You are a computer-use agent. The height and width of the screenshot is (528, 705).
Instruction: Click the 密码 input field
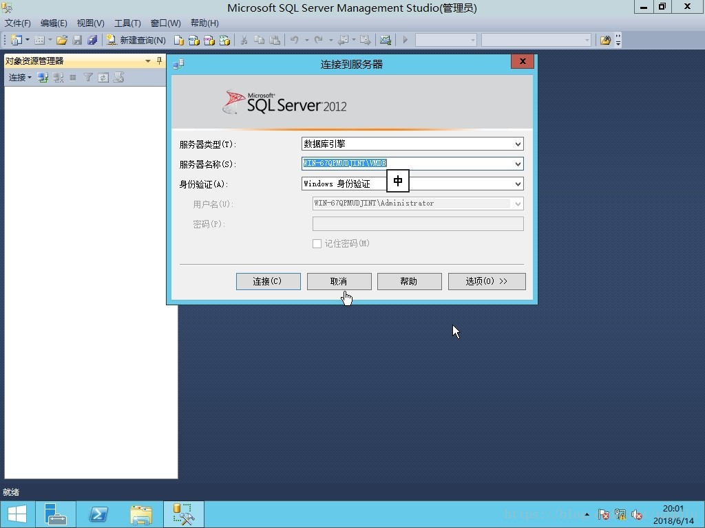[x=418, y=223]
